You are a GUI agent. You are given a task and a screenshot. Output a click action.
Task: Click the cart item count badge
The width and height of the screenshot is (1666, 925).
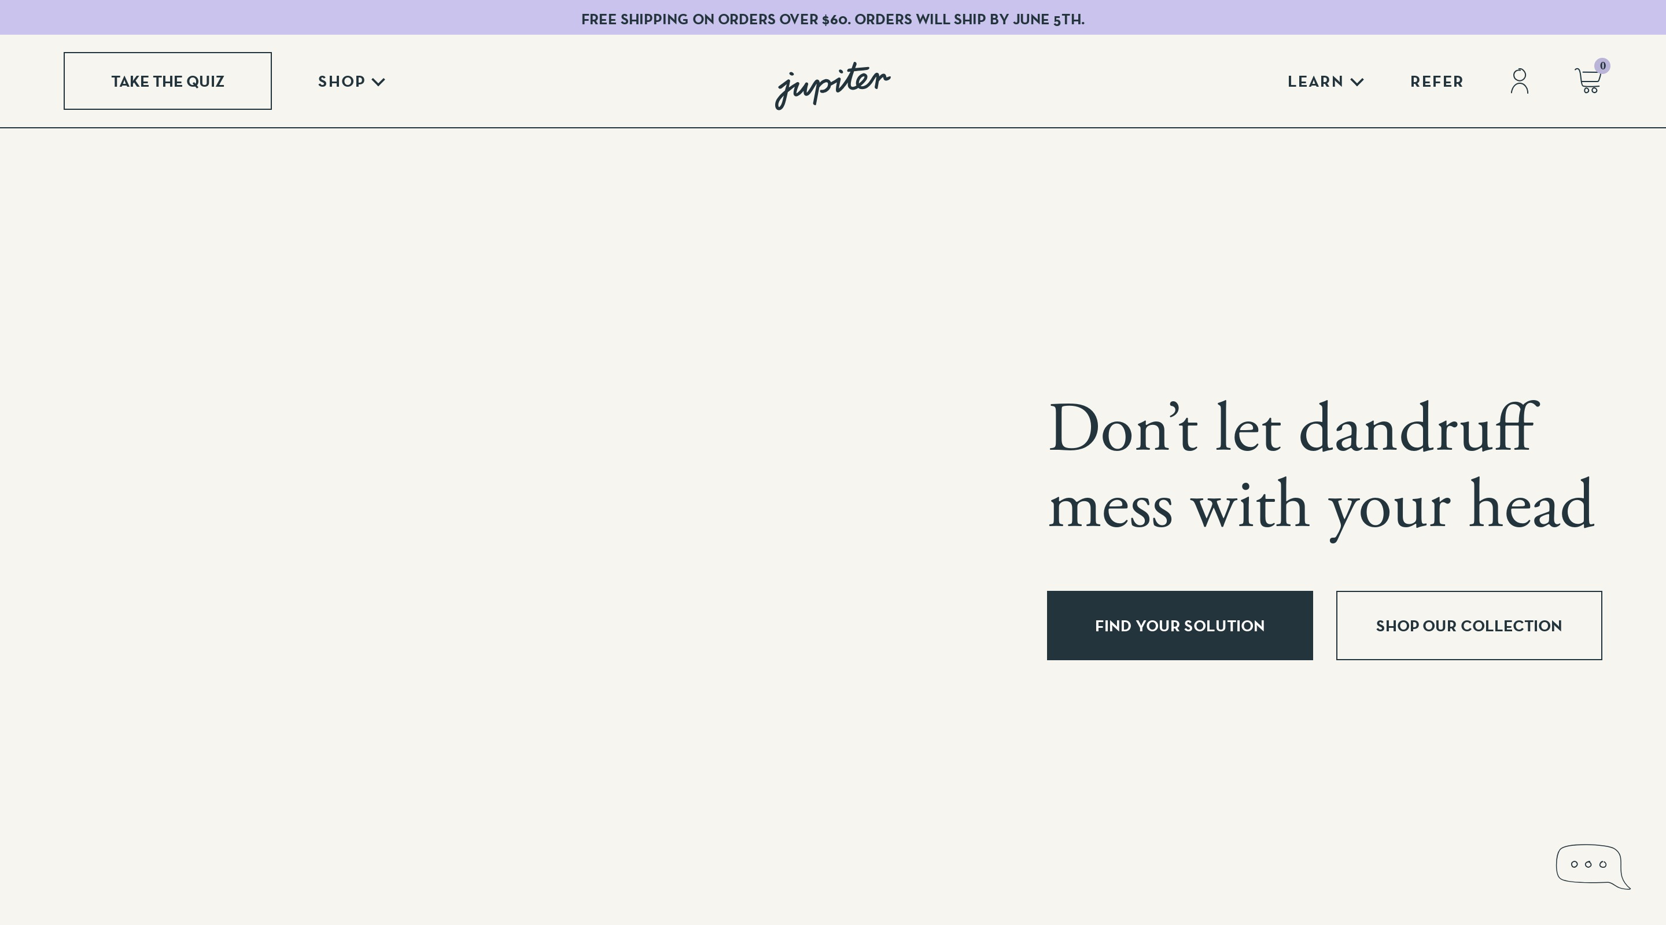(x=1602, y=66)
